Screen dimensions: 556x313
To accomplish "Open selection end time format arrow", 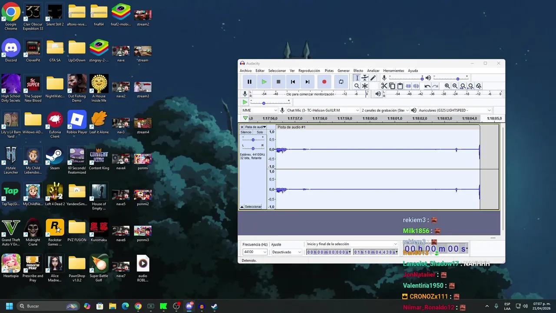I will tap(396, 252).
